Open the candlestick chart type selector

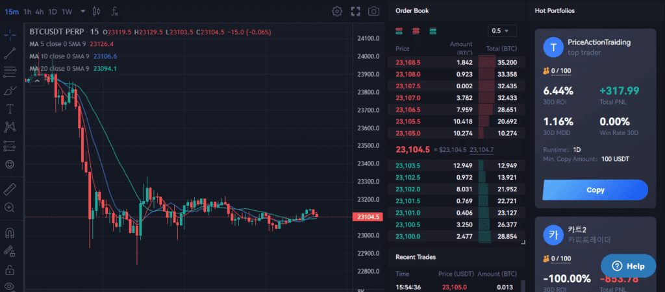tap(96, 12)
